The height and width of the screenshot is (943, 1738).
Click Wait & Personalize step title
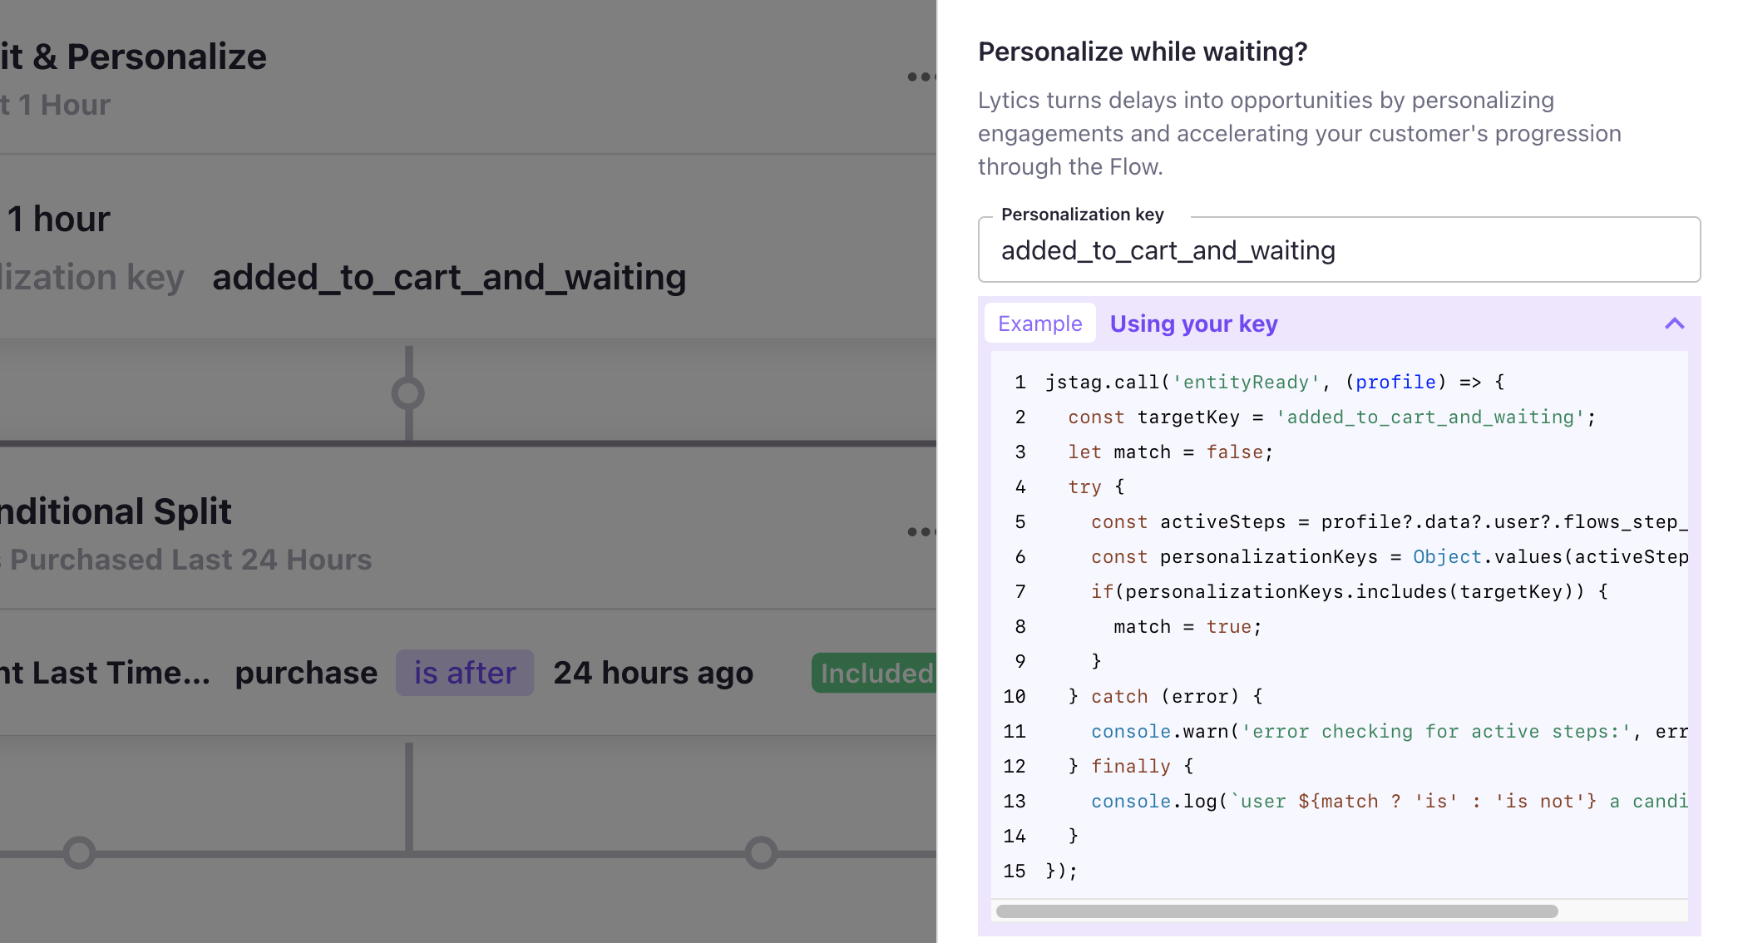tap(133, 57)
